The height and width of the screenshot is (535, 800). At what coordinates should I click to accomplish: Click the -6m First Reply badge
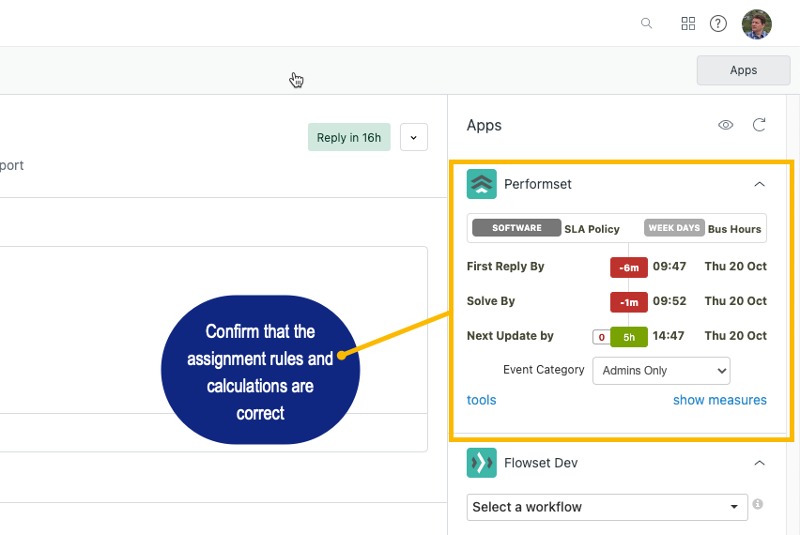[628, 267]
